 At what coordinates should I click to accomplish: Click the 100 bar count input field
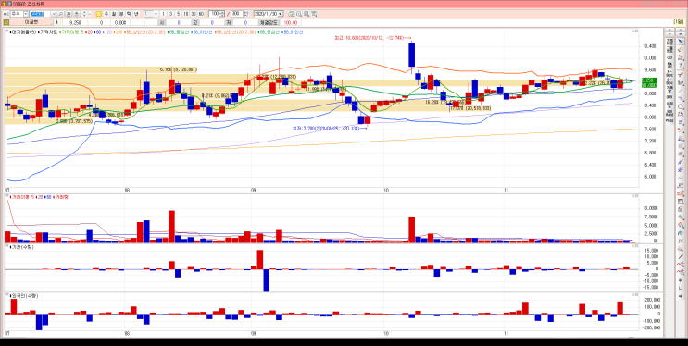[214, 14]
